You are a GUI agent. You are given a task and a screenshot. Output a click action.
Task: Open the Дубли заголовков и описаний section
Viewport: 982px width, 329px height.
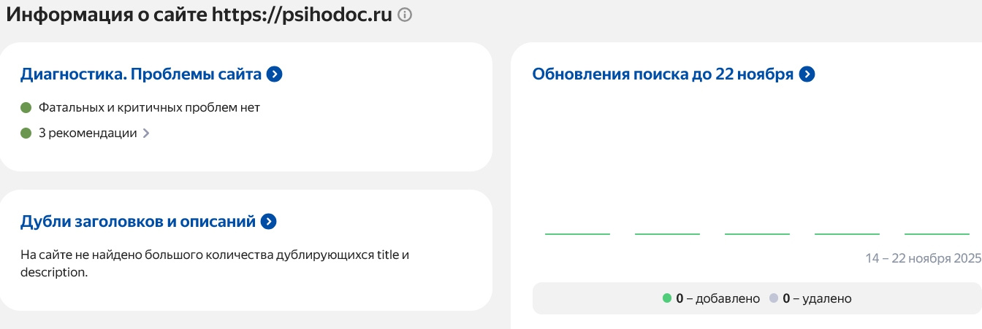(x=138, y=222)
